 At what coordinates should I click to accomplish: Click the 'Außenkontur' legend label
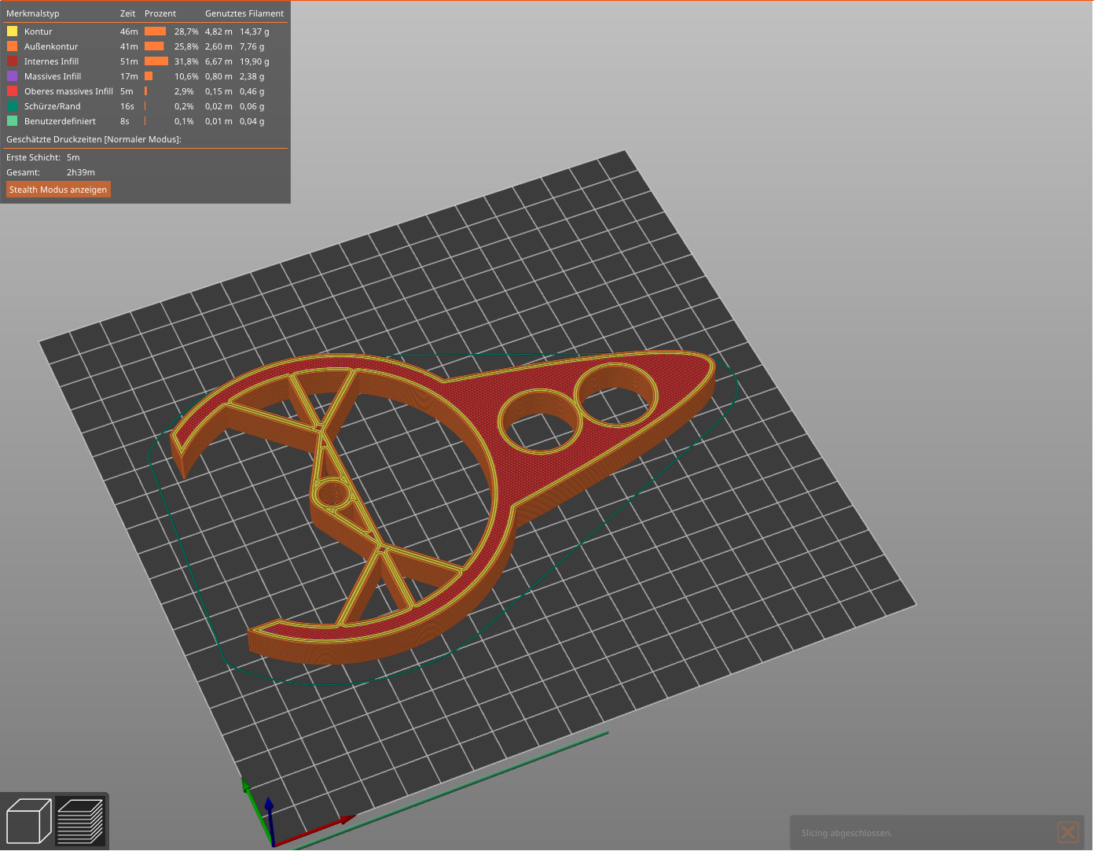51,46
